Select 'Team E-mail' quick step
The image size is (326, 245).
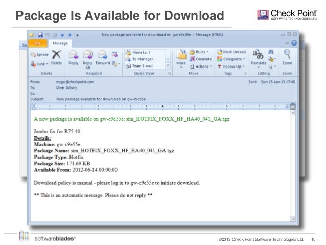tap(145, 66)
